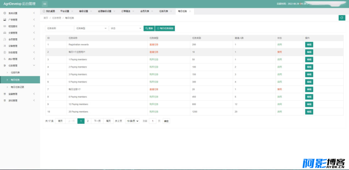
Task: Expand the 设备管理 sidebar menu
Action: click(x=34, y=46)
